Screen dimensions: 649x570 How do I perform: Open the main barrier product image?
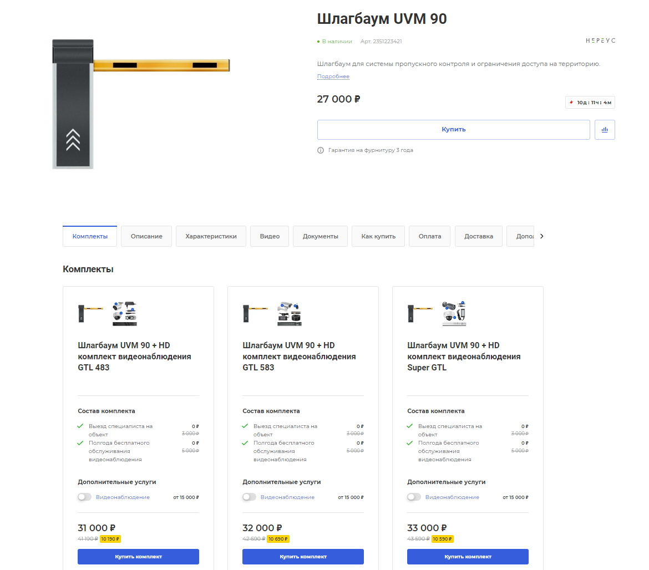(141, 104)
